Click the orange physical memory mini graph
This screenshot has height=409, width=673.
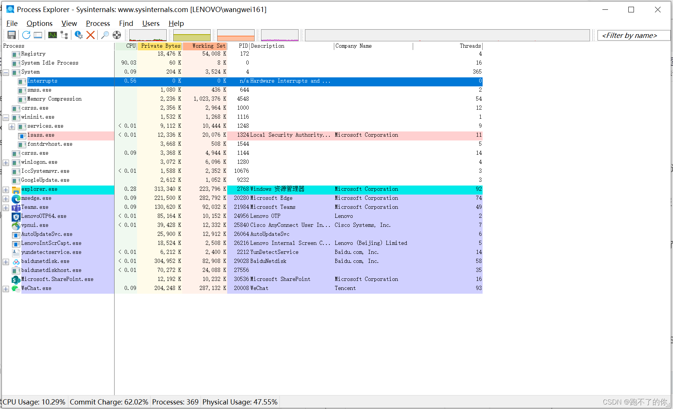236,35
